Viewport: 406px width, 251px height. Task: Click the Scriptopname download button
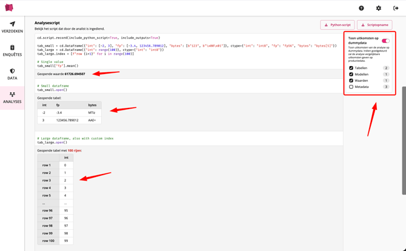pyautogui.click(x=374, y=25)
